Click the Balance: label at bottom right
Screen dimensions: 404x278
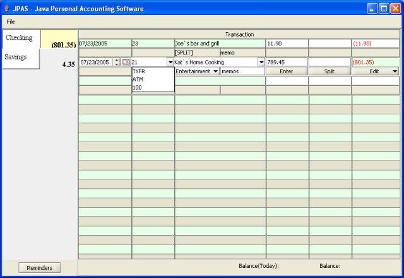click(330, 266)
